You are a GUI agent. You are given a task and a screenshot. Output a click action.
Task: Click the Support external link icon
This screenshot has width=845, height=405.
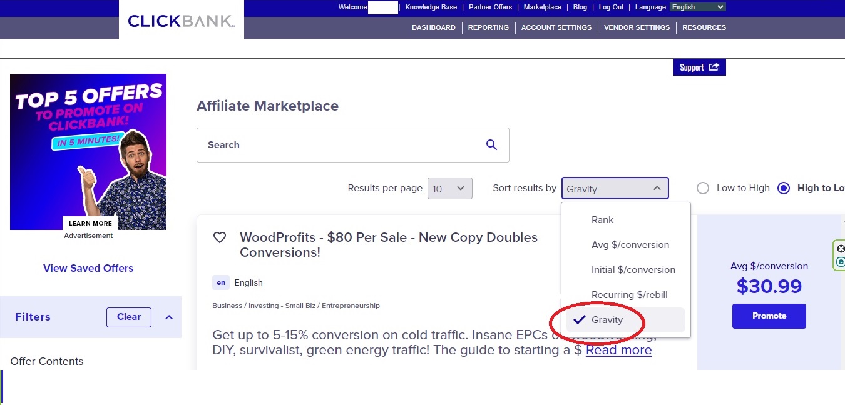pos(714,67)
